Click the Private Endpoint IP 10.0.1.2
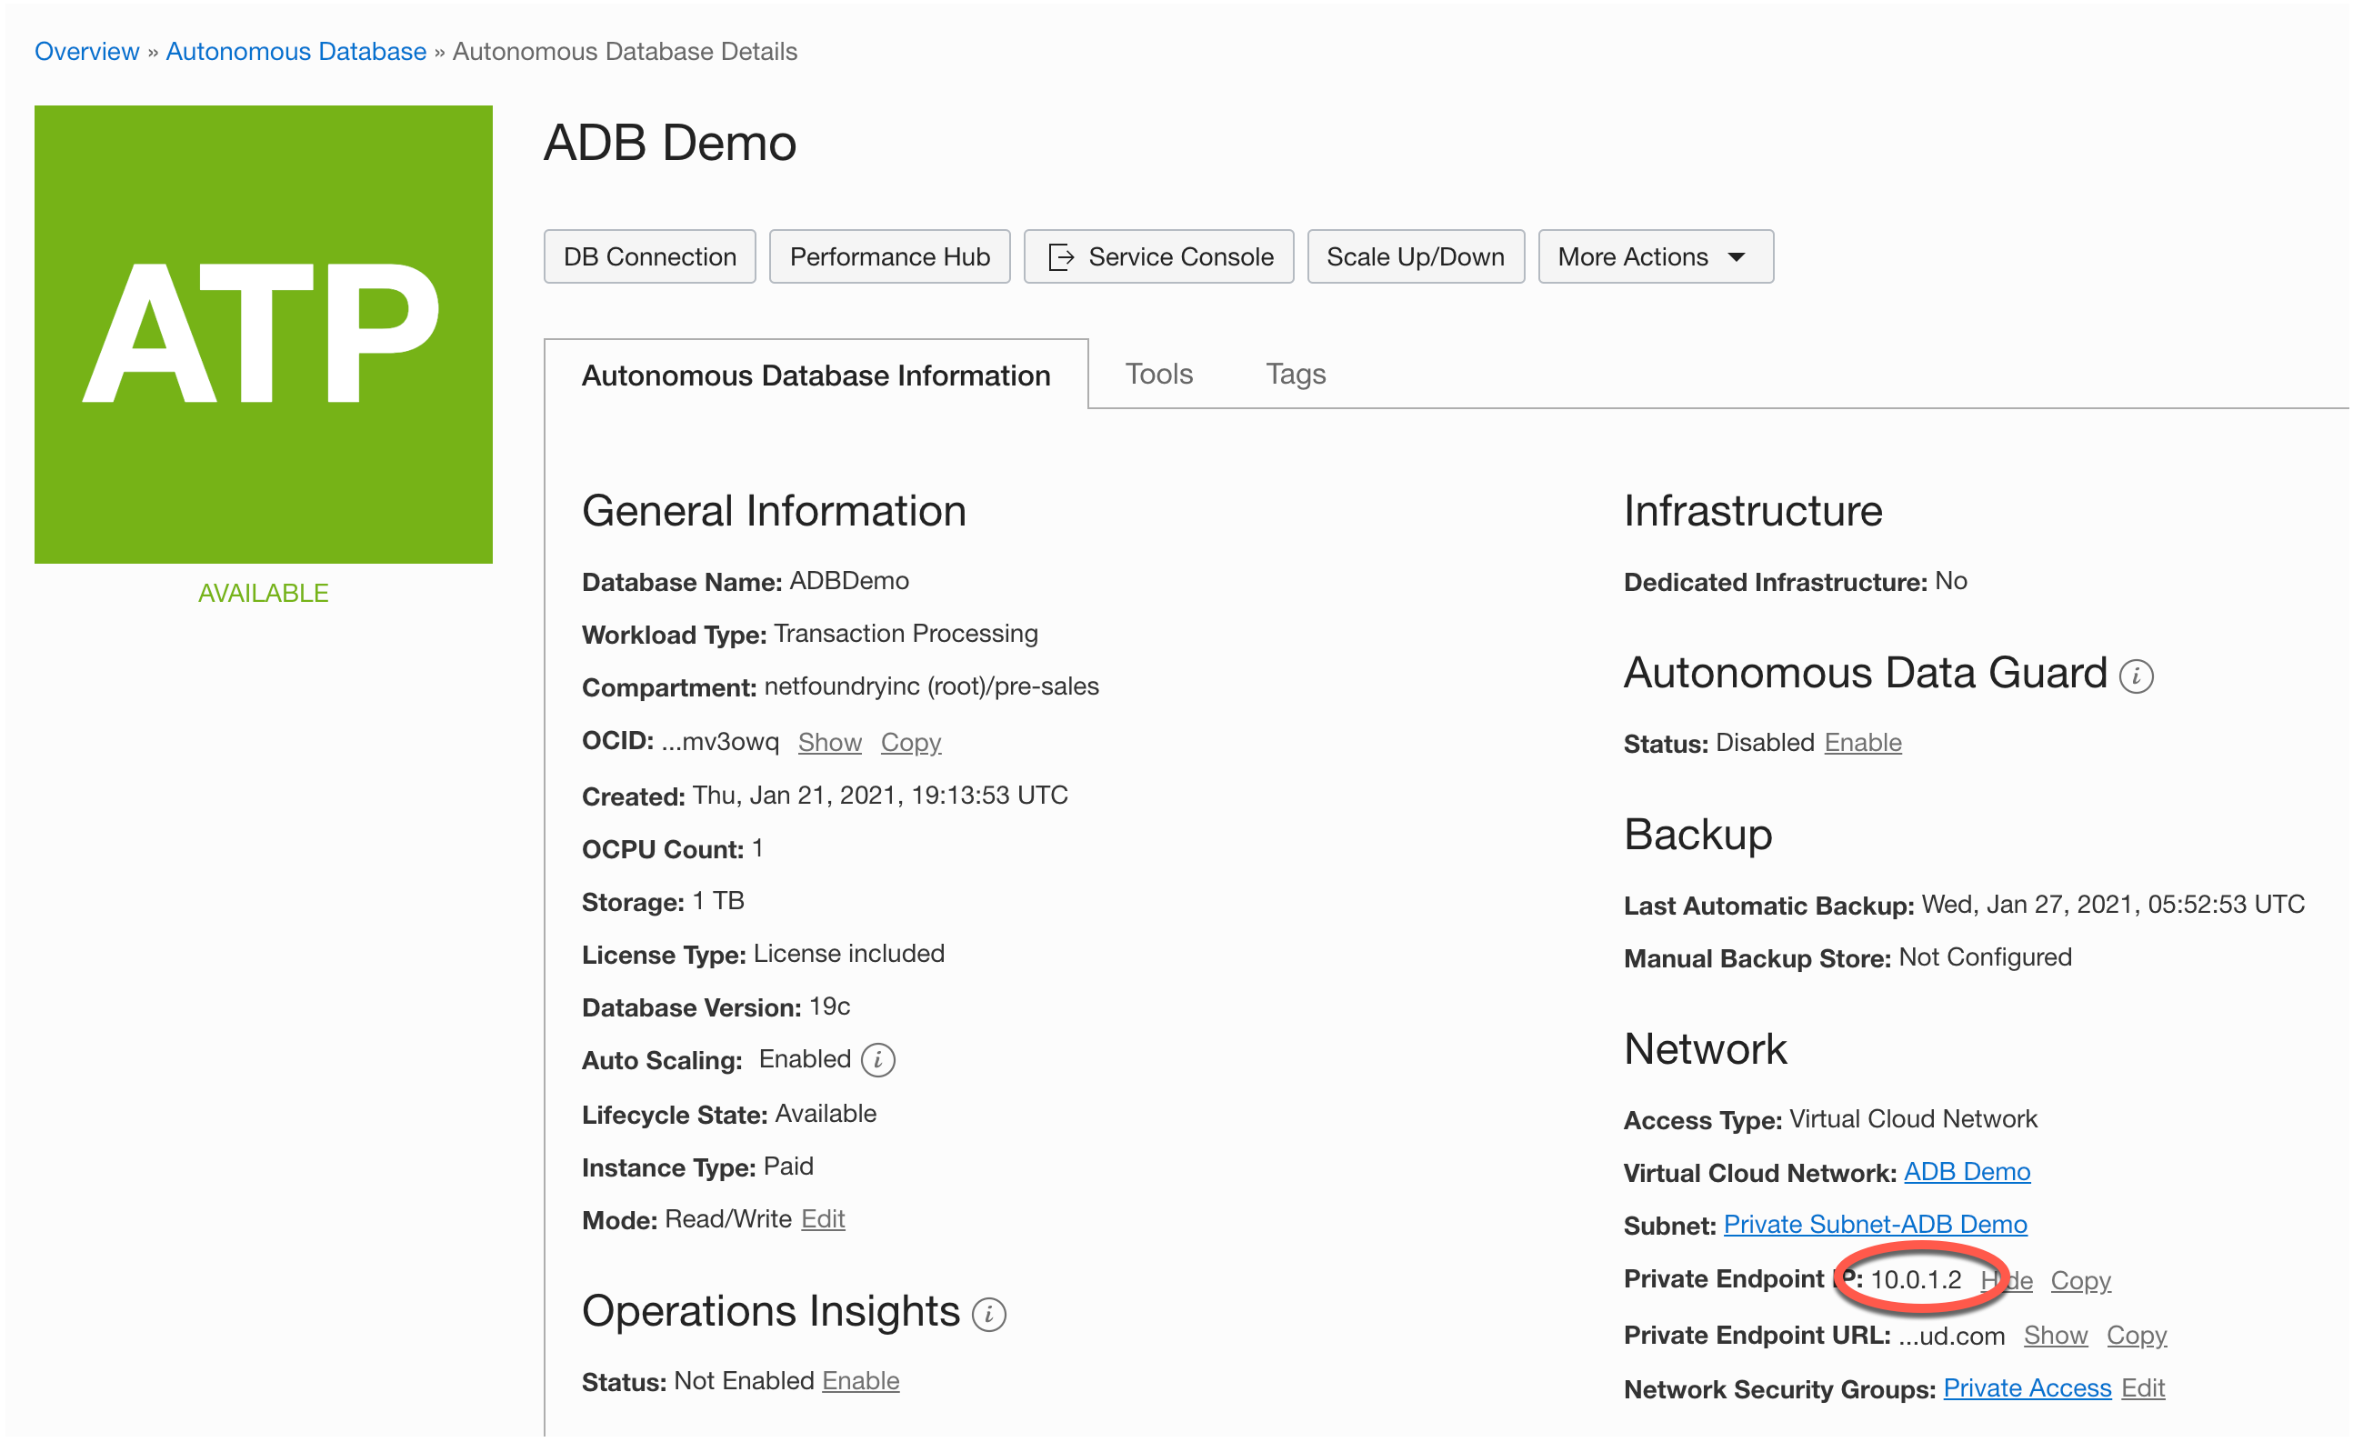Viewport: 2353px width, 1442px height. coord(1918,1282)
